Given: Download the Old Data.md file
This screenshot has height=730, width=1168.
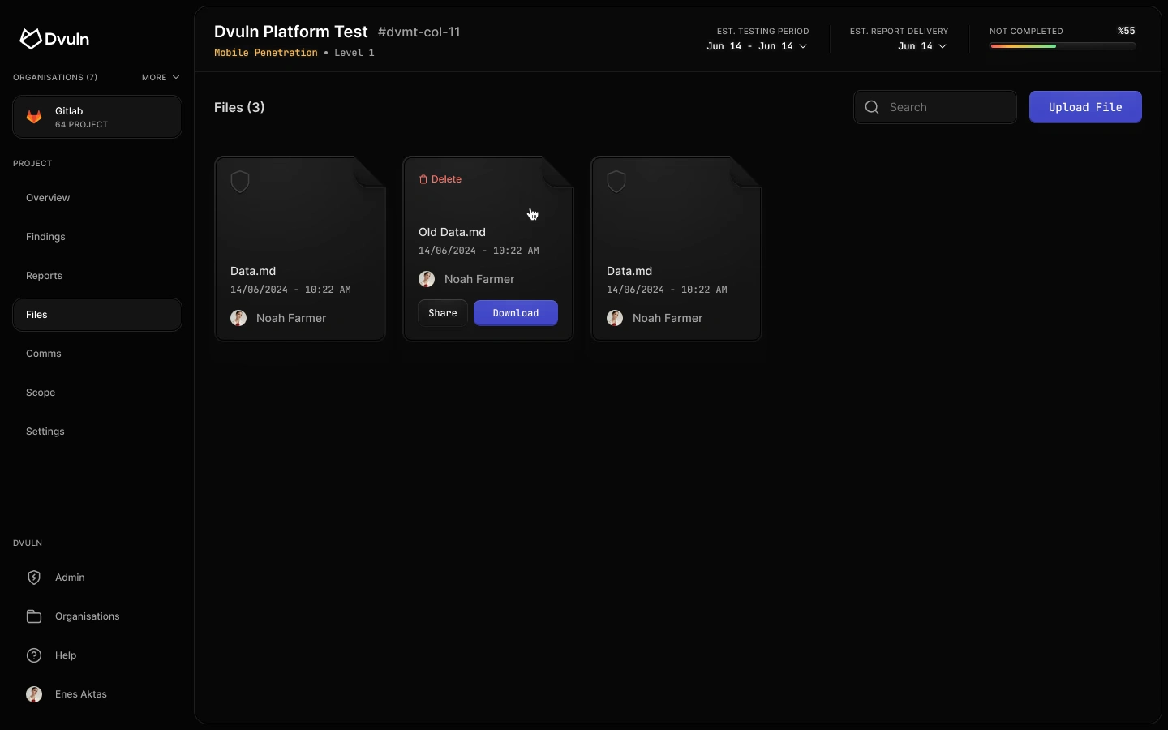Looking at the screenshot, I should point(516,313).
